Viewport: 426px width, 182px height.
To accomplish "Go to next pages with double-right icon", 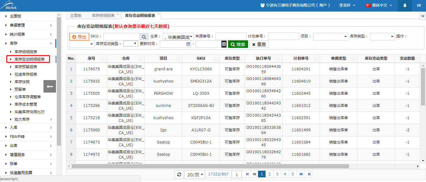I will pos(301,174).
